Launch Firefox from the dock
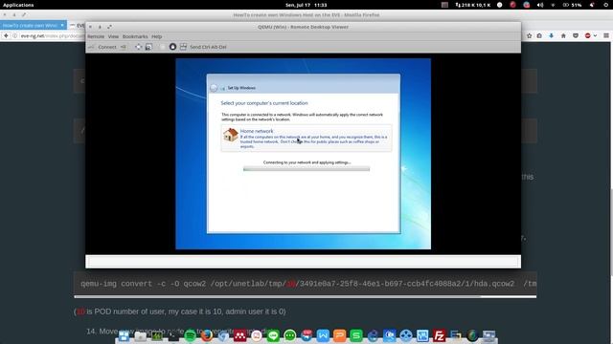Screen dimensions: 613x344 pos(207,335)
